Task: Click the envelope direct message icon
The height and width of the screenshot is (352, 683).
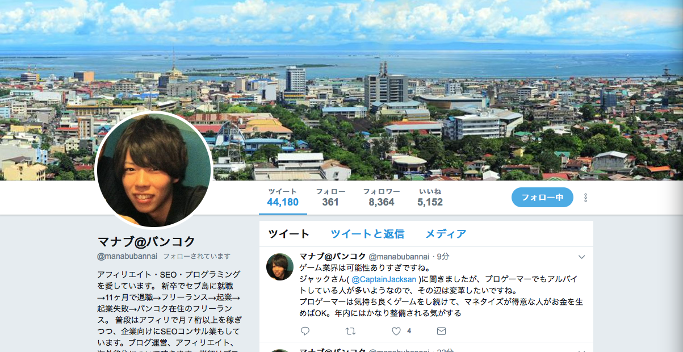Action: coord(441,331)
